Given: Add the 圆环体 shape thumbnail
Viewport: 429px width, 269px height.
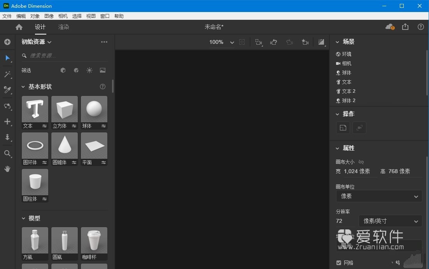Looking at the screenshot, I should (x=35, y=146).
